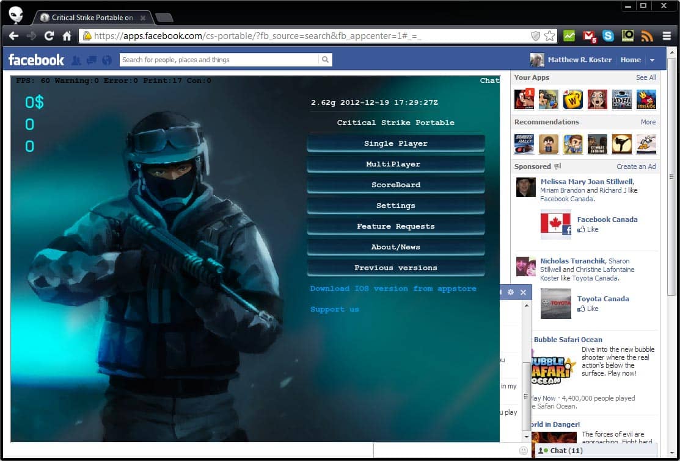Open the Combat Extreme recommendation
Image resolution: width=680 pixels, height=461 pixels.
pos(597,144)
